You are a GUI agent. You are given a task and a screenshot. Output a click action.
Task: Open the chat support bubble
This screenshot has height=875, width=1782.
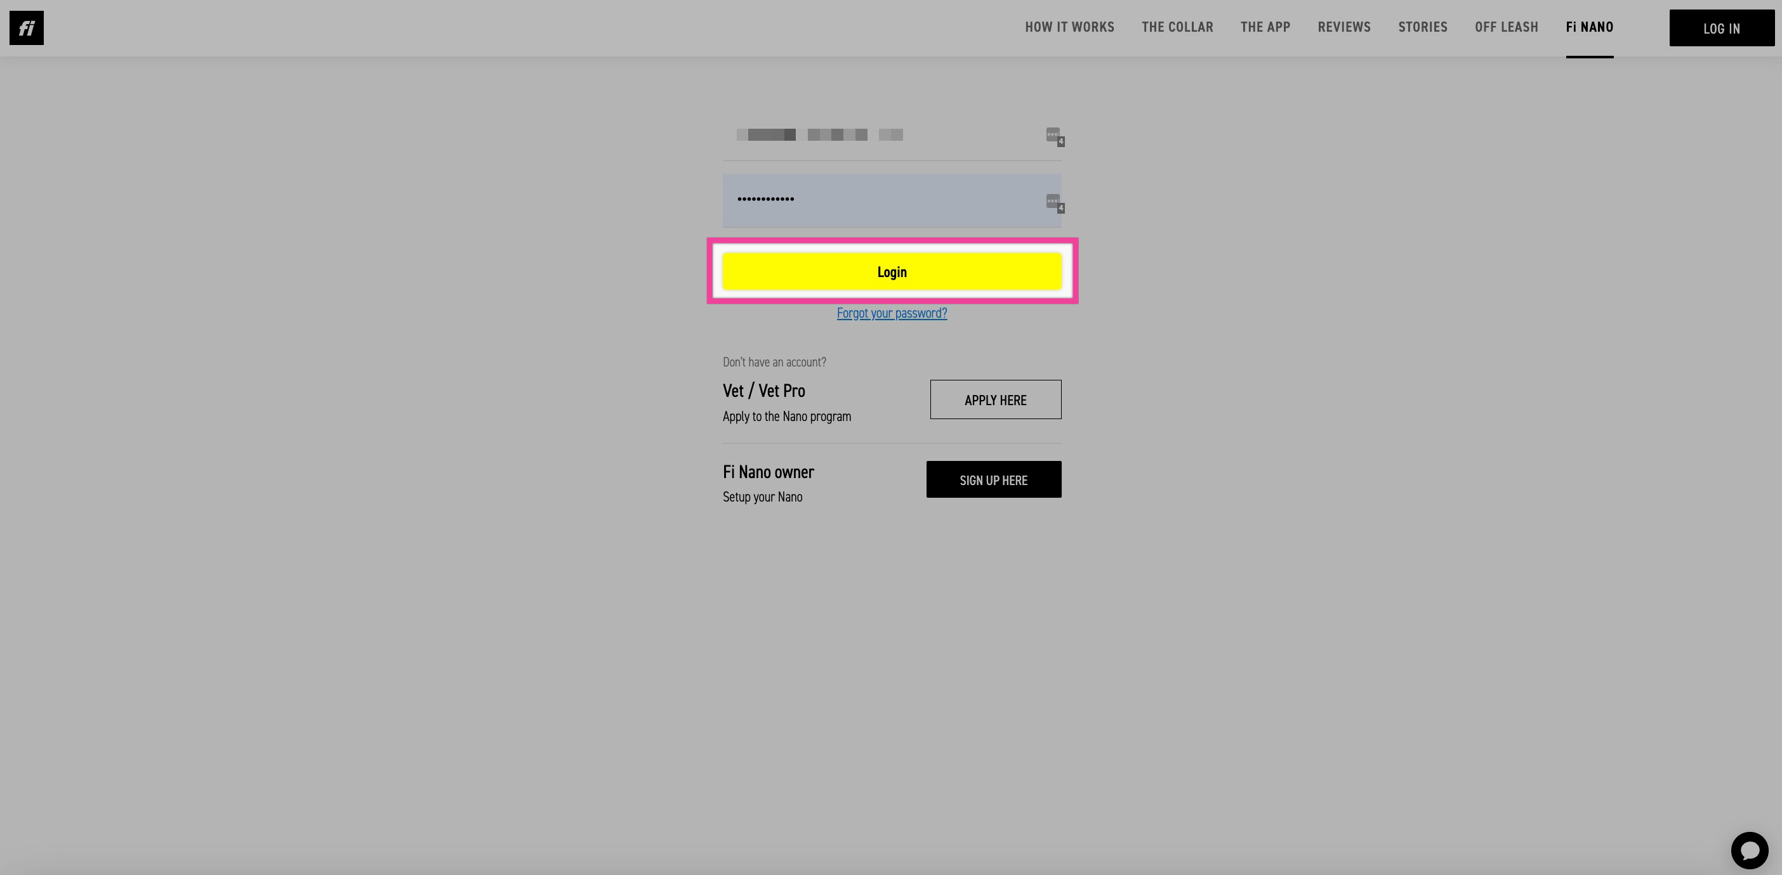(1750, 850)
